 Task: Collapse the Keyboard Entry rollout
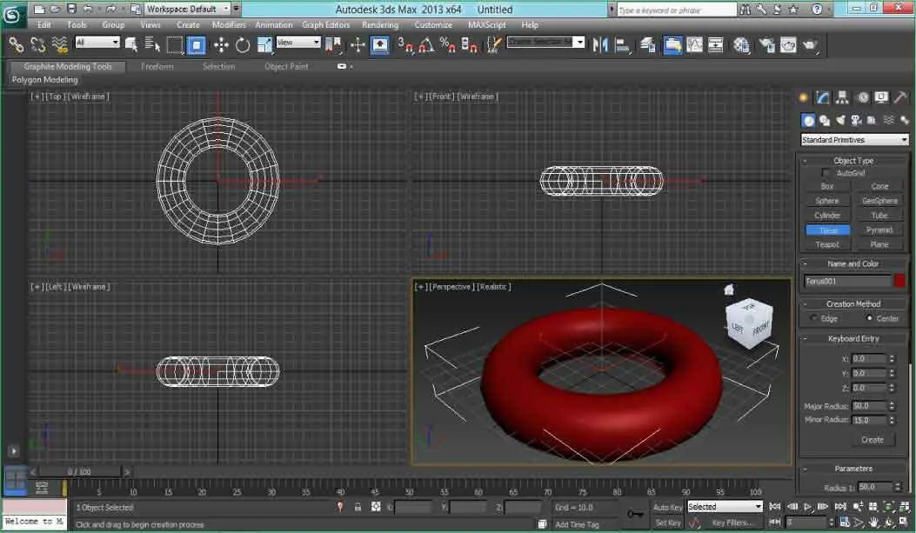pos(852,338)
